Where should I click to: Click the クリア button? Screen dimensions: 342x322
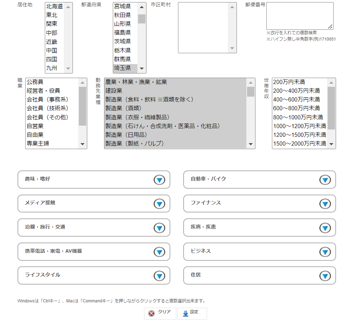click(160, 313)
